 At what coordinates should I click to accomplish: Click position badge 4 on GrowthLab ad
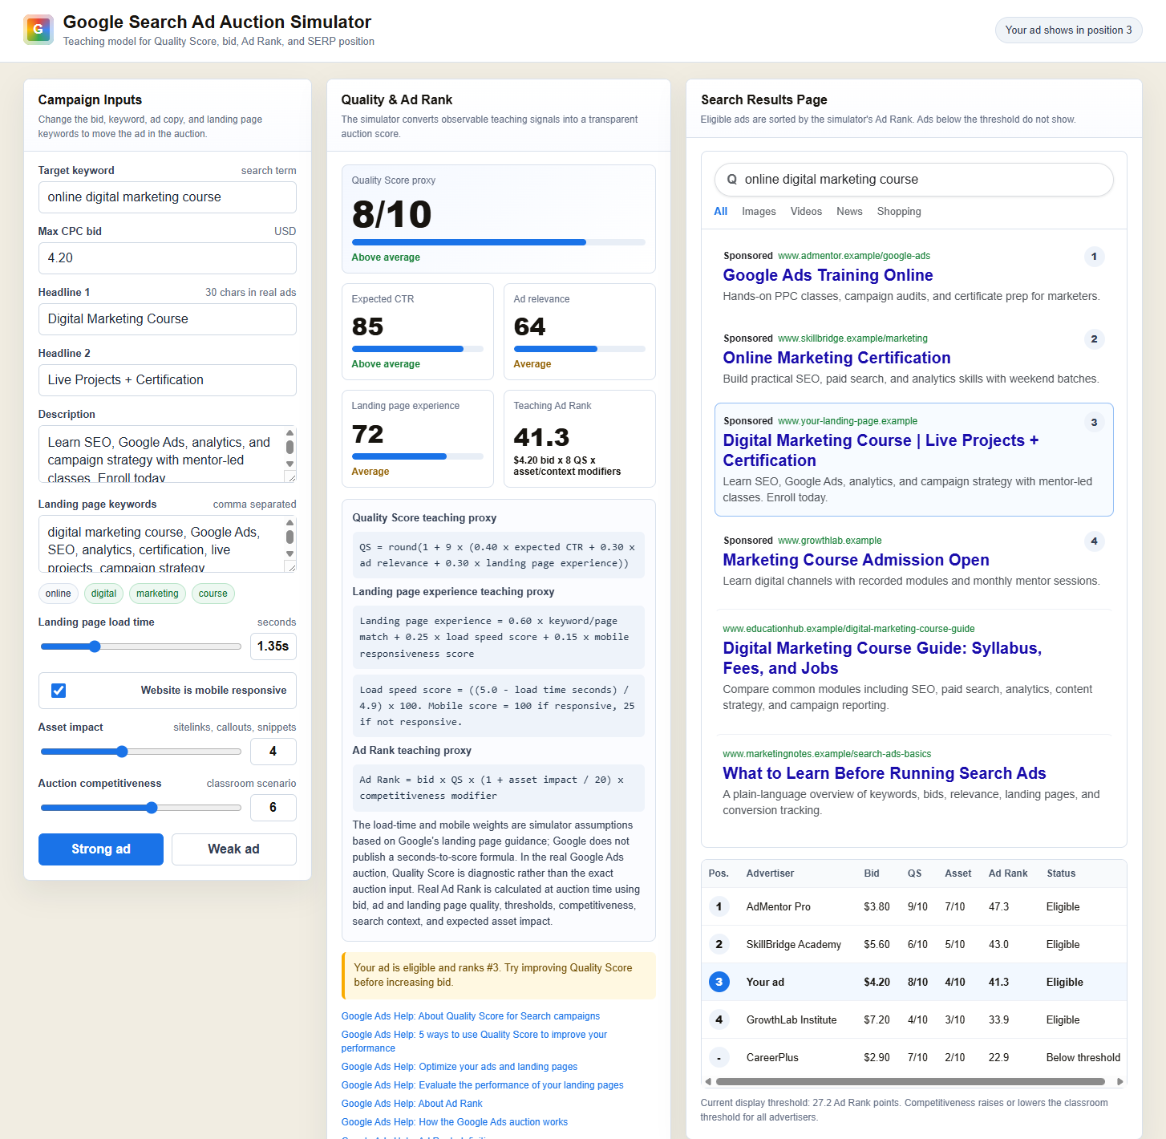[1094, 541]
